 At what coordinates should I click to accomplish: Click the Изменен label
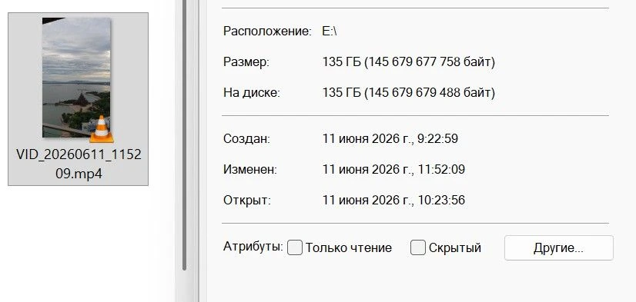tap(249, 170)
